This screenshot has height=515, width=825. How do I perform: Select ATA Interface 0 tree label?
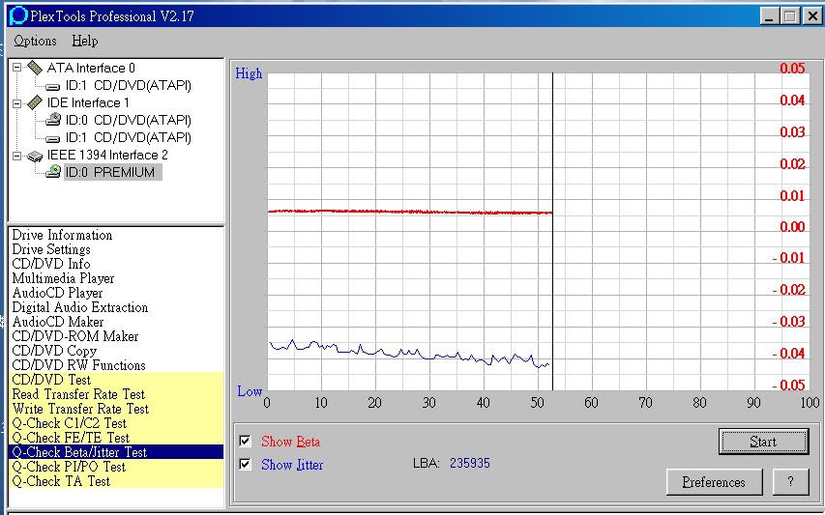[x=91, y=68]
